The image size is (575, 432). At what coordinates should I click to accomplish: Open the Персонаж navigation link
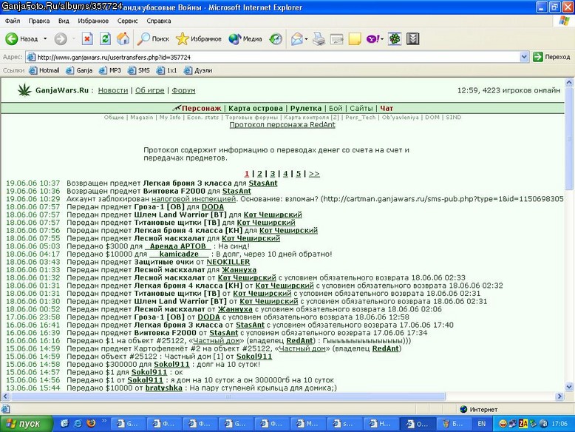(x=201, y=108)
